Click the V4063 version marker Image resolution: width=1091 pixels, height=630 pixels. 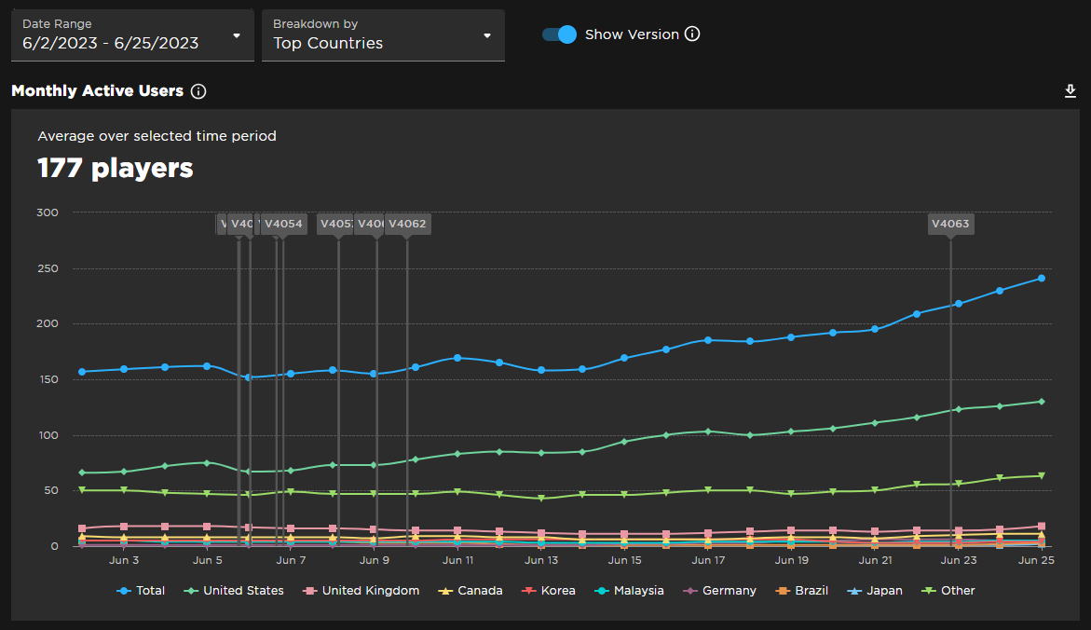pyautogui.click(x=950, y=224)
